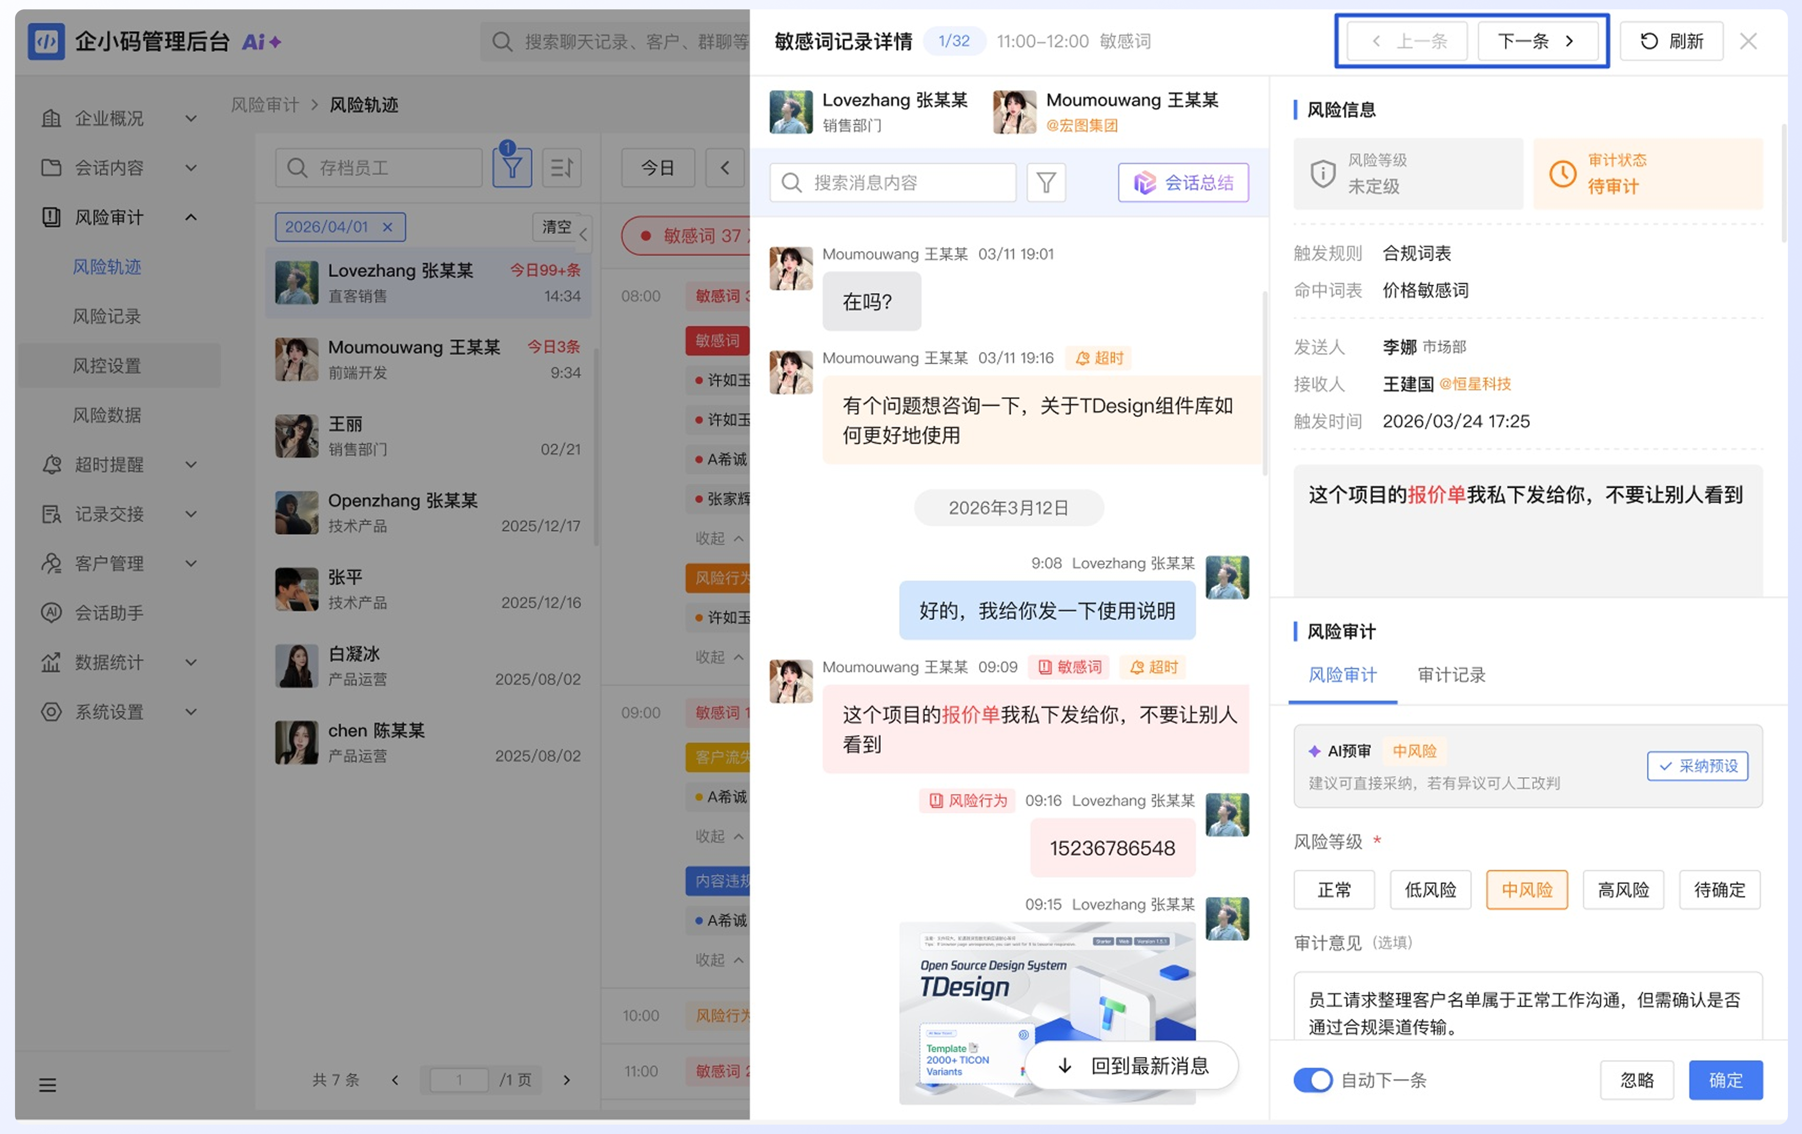Open 风险记录 in sidebar

[107, 316]
